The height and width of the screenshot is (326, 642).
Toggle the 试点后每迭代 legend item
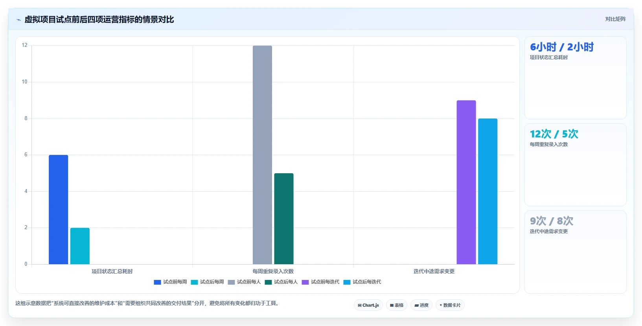point(362,282)
